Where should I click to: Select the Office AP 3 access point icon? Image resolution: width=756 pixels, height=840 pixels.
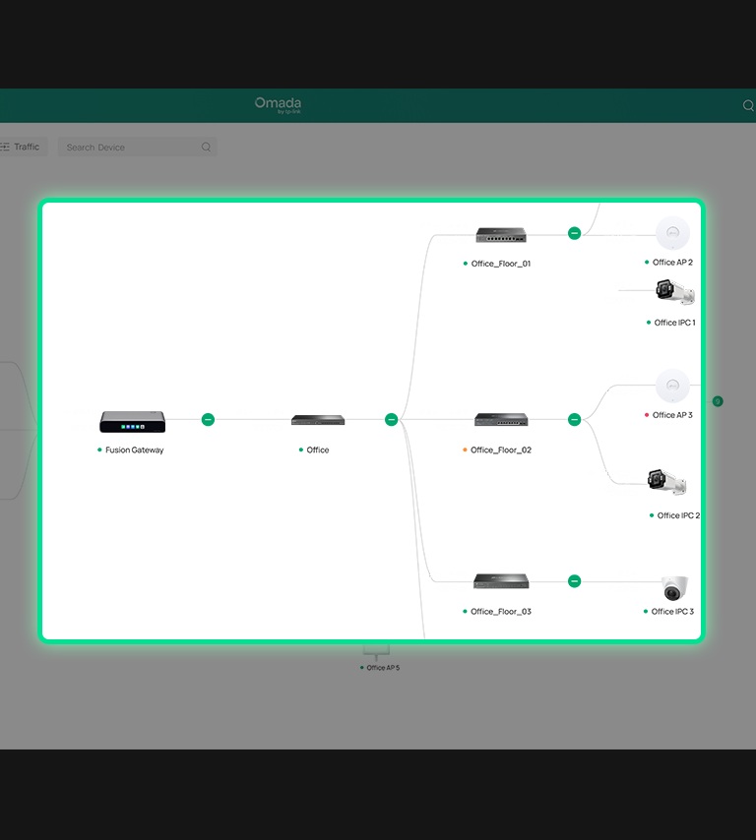pos(672,386)
